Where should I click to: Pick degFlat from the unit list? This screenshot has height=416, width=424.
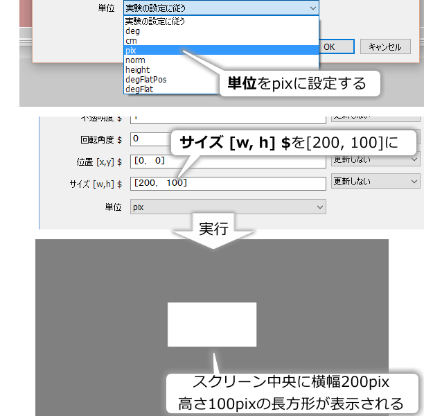172,89
